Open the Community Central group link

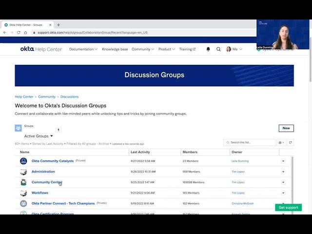47,182
